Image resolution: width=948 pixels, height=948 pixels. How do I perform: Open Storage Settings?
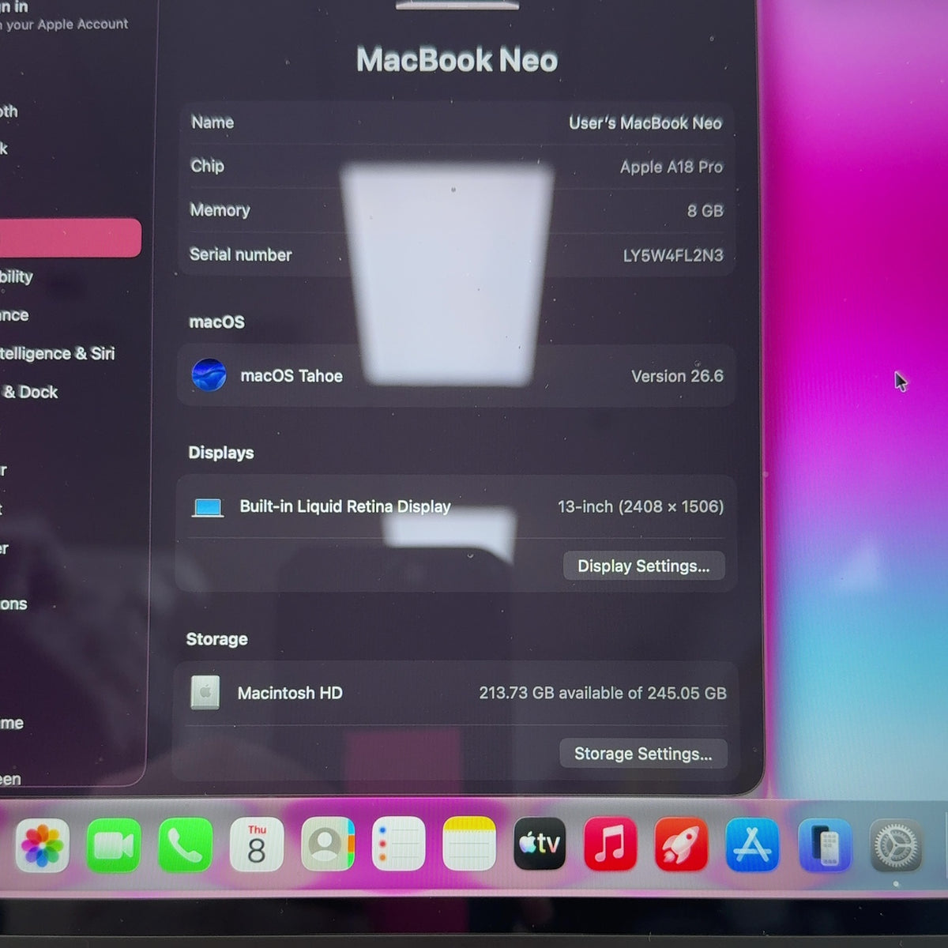[x=643, y=754]
